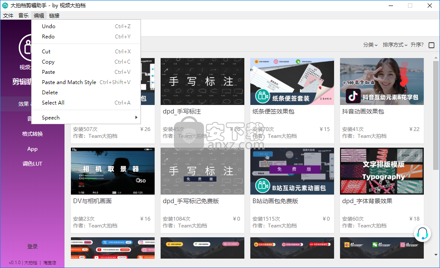The height and width of the screenshot is (268, 440).
Task: Click the 抖音动画效果包 title
Action: point(363,111)
